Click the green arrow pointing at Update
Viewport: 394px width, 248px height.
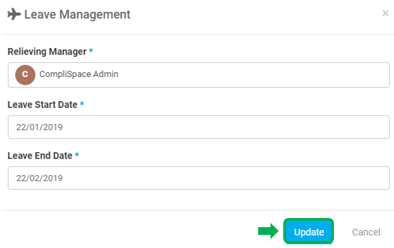click(268, 231)
